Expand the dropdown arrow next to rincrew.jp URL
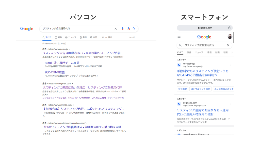 pyautogui.click(x=70, y=49)
